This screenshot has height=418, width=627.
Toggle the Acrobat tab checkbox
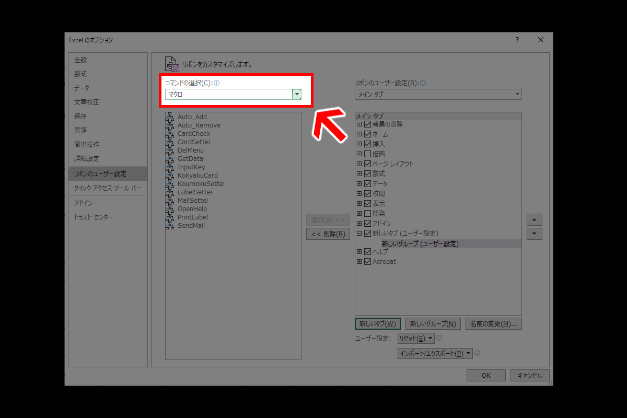pos(367,262)
